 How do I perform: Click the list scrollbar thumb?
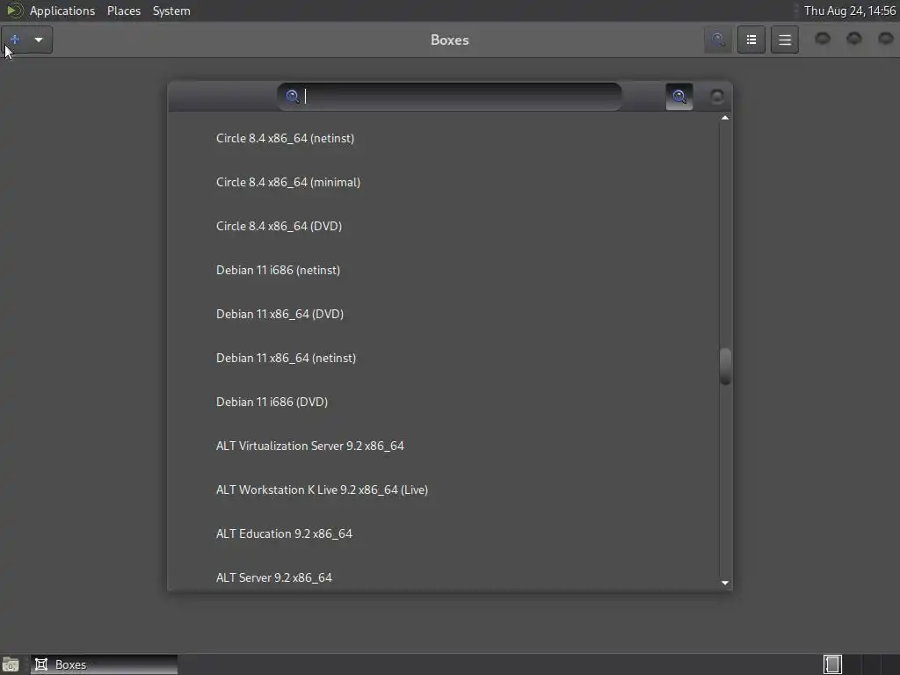coord(725,367)
